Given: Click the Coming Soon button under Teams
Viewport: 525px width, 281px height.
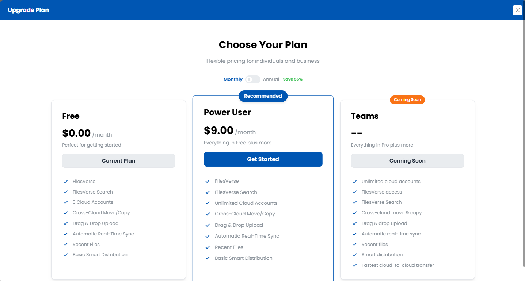Looking at the screenshot, I should (407, 161).
